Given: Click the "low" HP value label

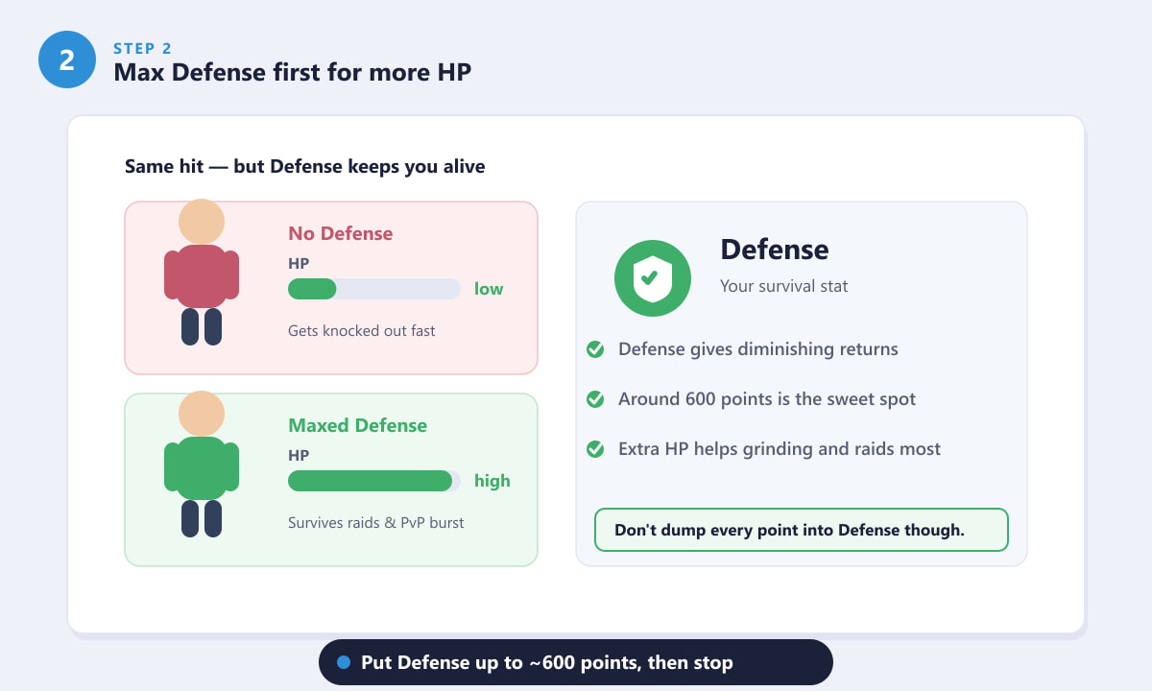Looking at the screenshot, I should 489,289.
